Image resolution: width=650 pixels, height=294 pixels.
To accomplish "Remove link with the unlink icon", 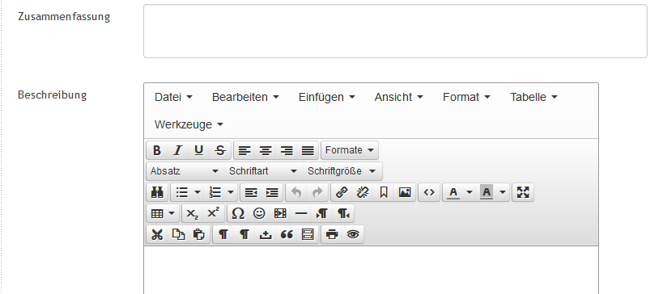I will click(363, 192).
